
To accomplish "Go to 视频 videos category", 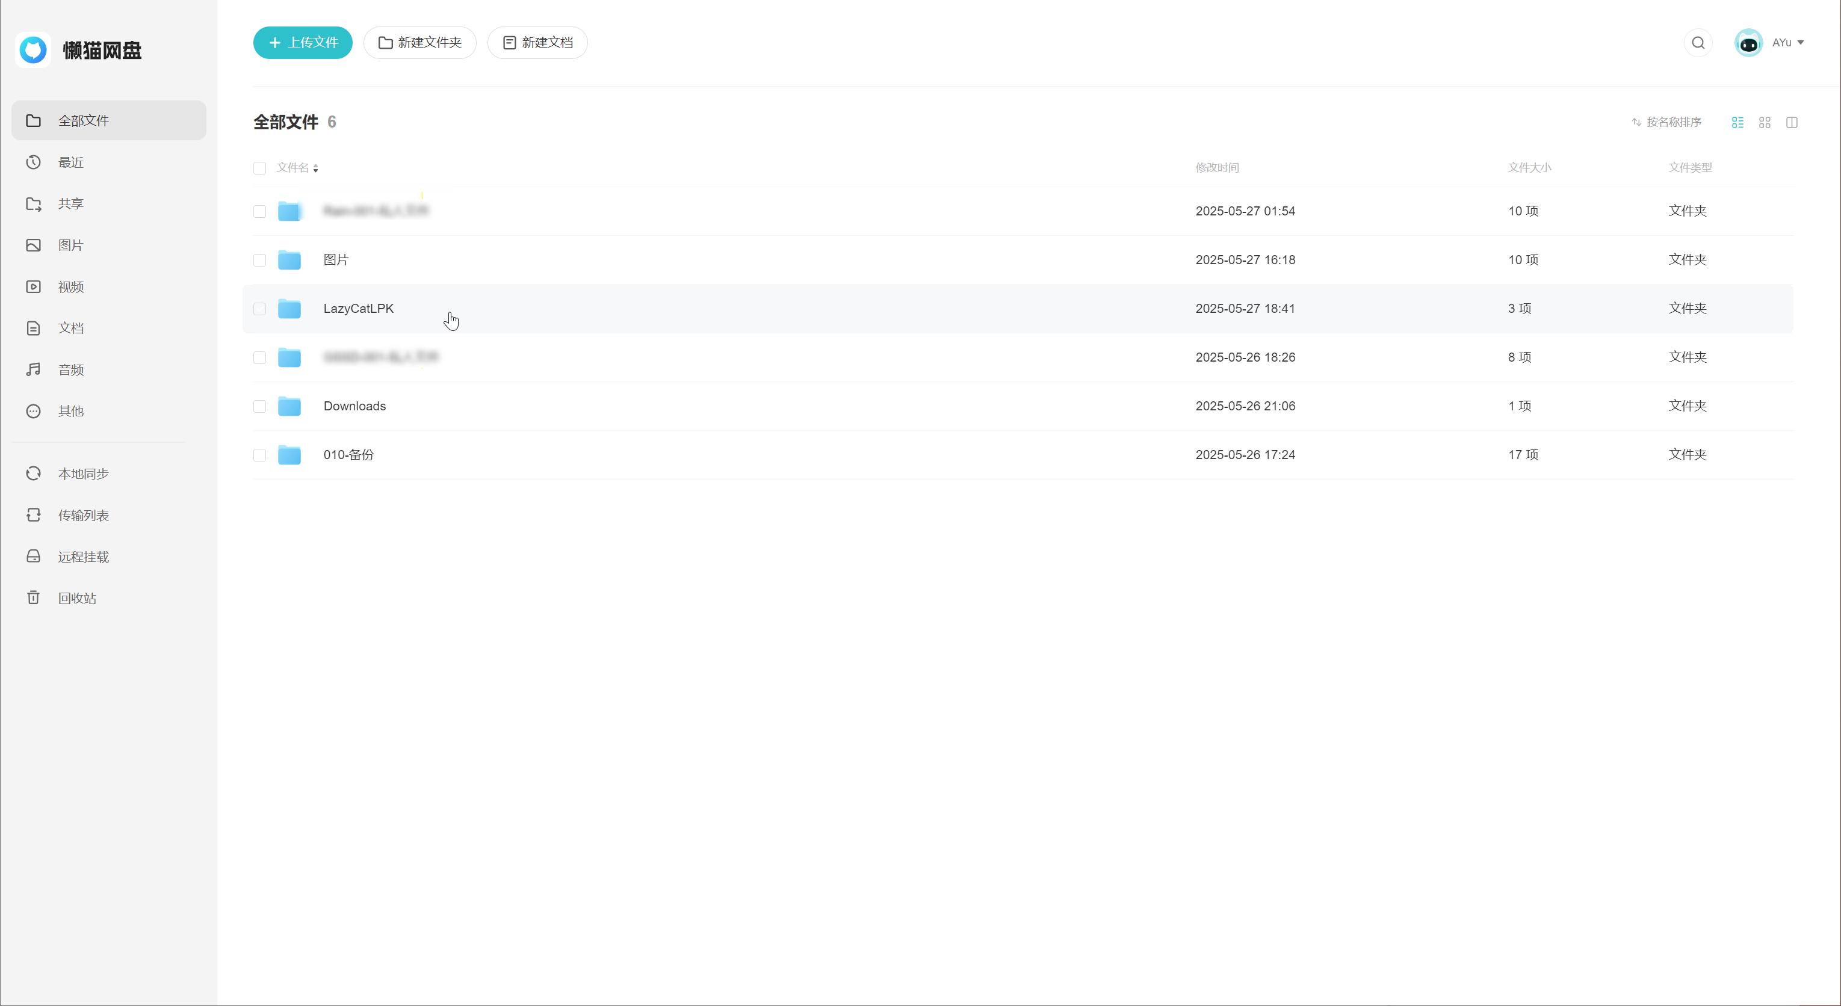I will pos(71,286).
